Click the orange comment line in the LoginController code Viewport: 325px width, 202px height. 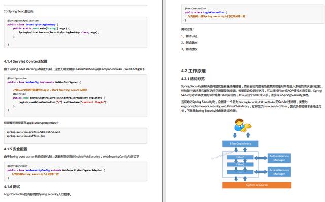tap(216, 16)
